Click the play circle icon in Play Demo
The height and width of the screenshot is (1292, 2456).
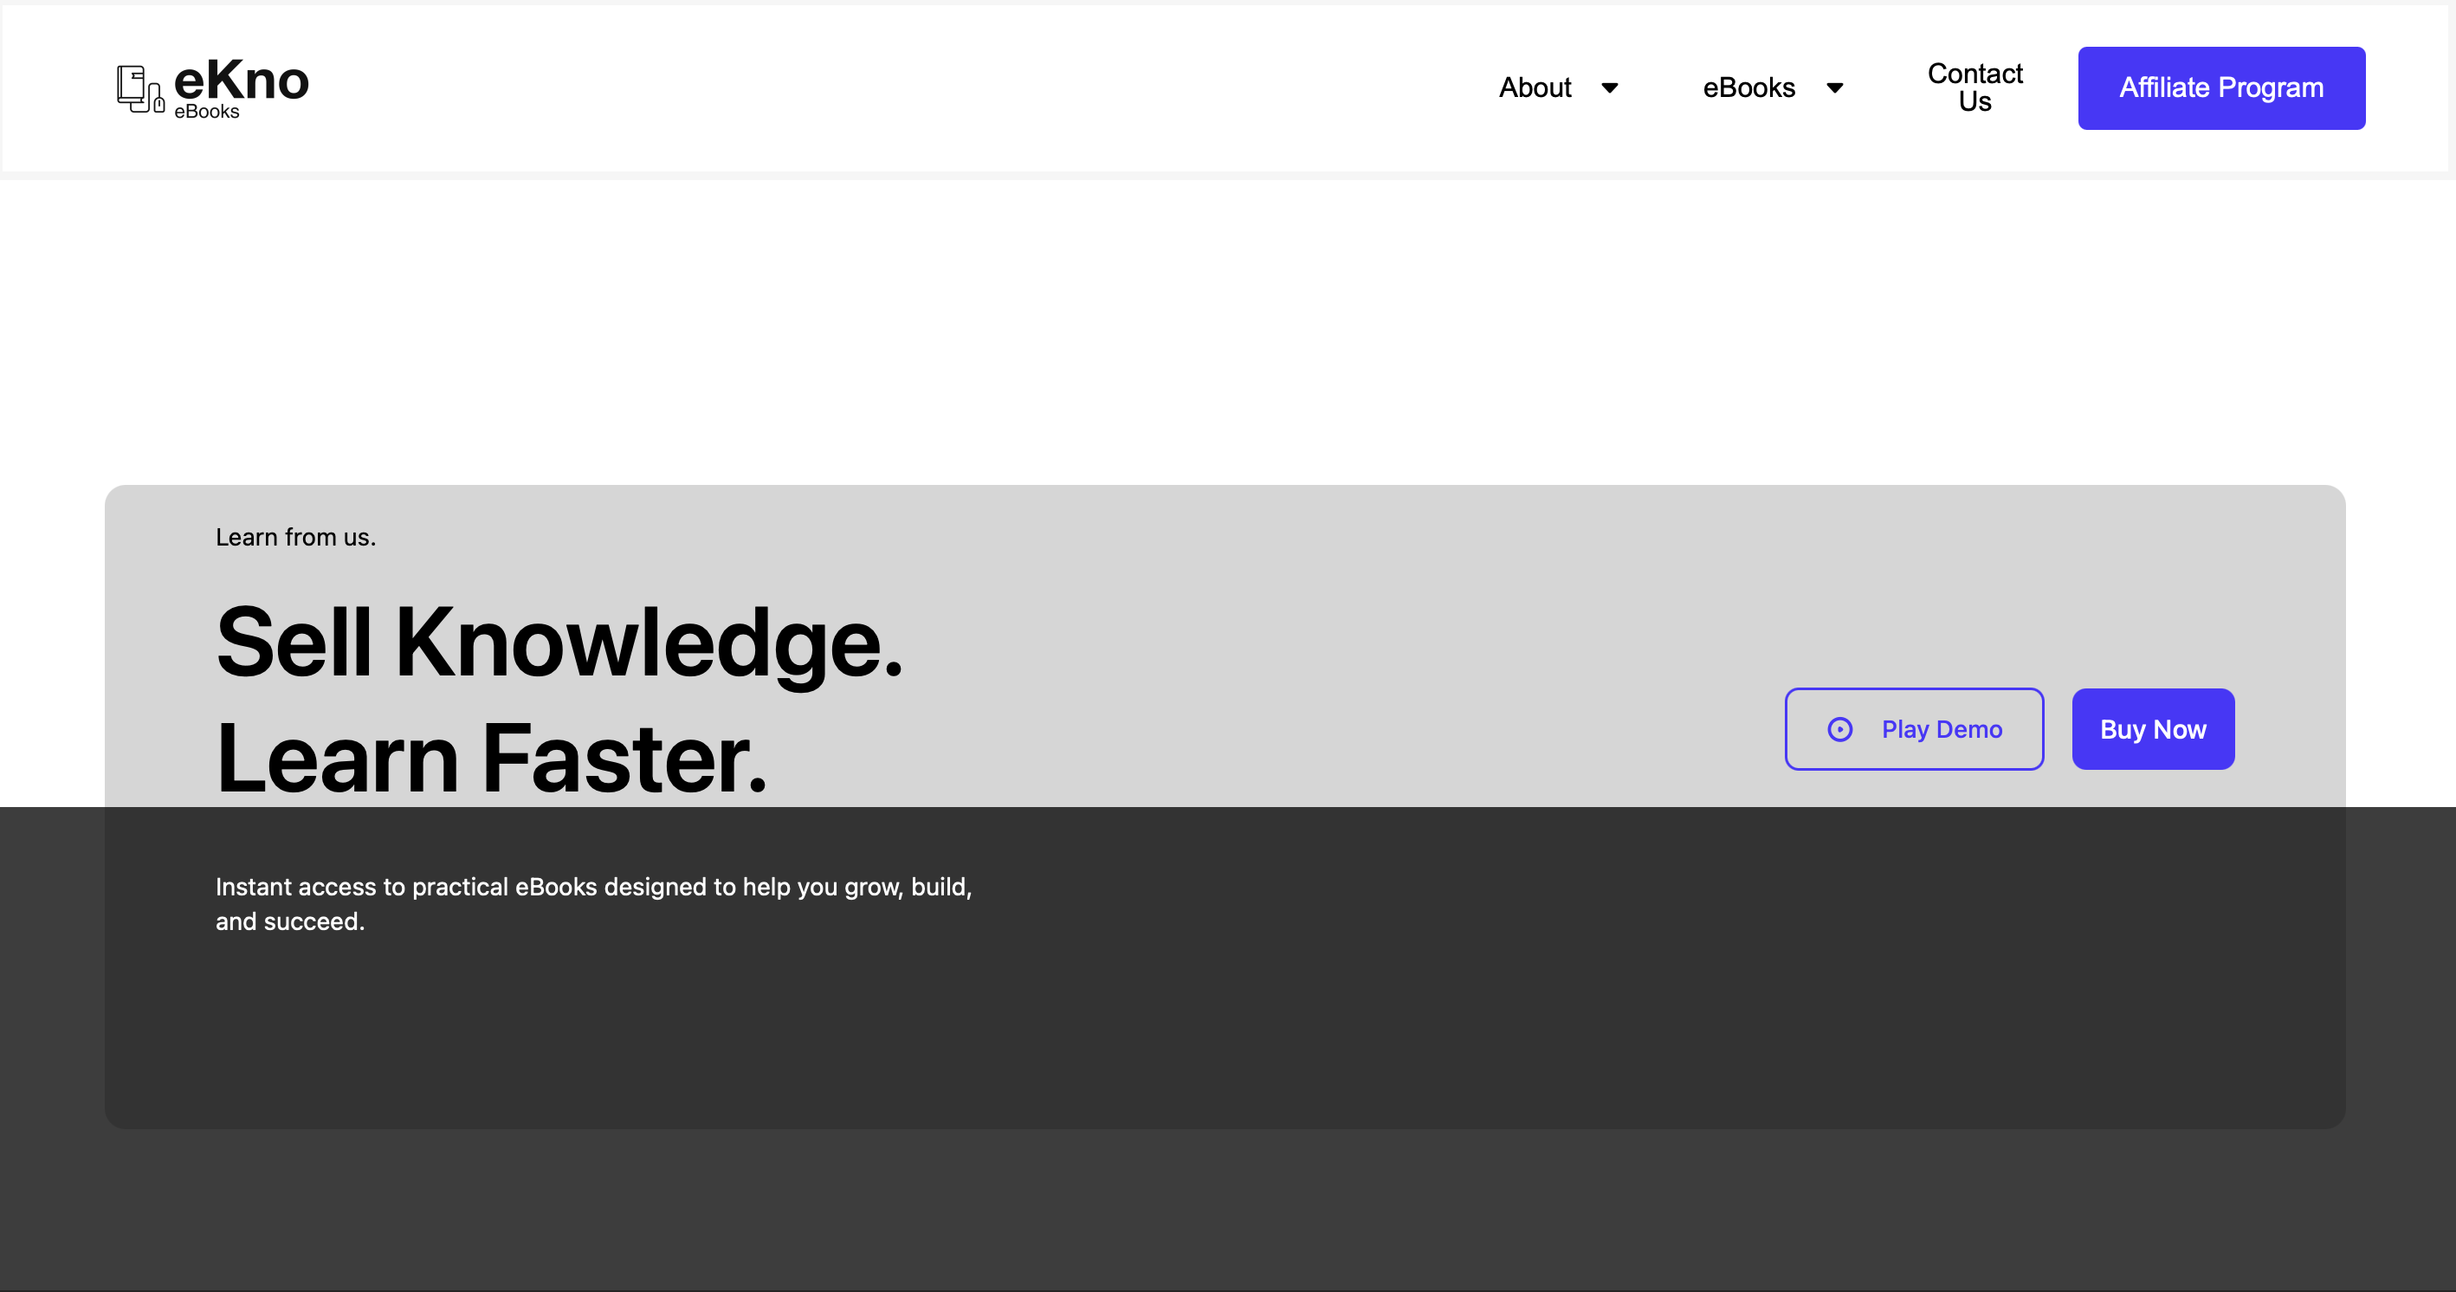pyautogui.click(x=1839, y=729)
